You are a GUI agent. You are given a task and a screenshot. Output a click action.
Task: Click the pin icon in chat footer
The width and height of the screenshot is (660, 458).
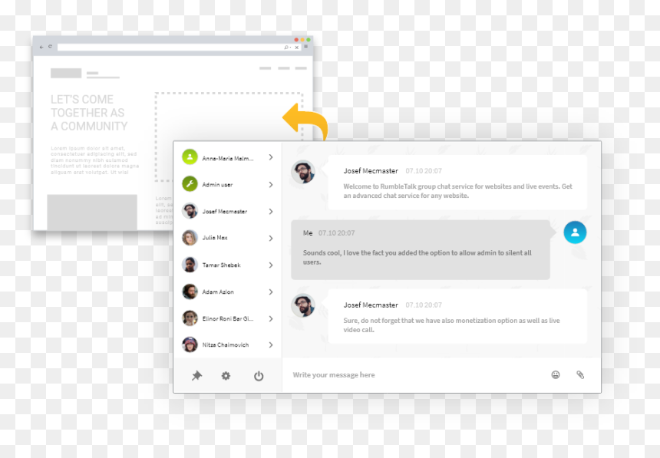pyautogui.click(x=196, y=375)
